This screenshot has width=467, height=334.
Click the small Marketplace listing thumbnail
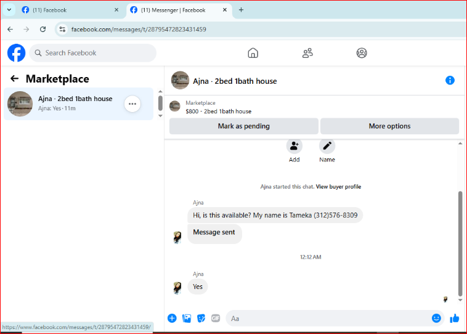pyautogui.click(x=175, y=107)
